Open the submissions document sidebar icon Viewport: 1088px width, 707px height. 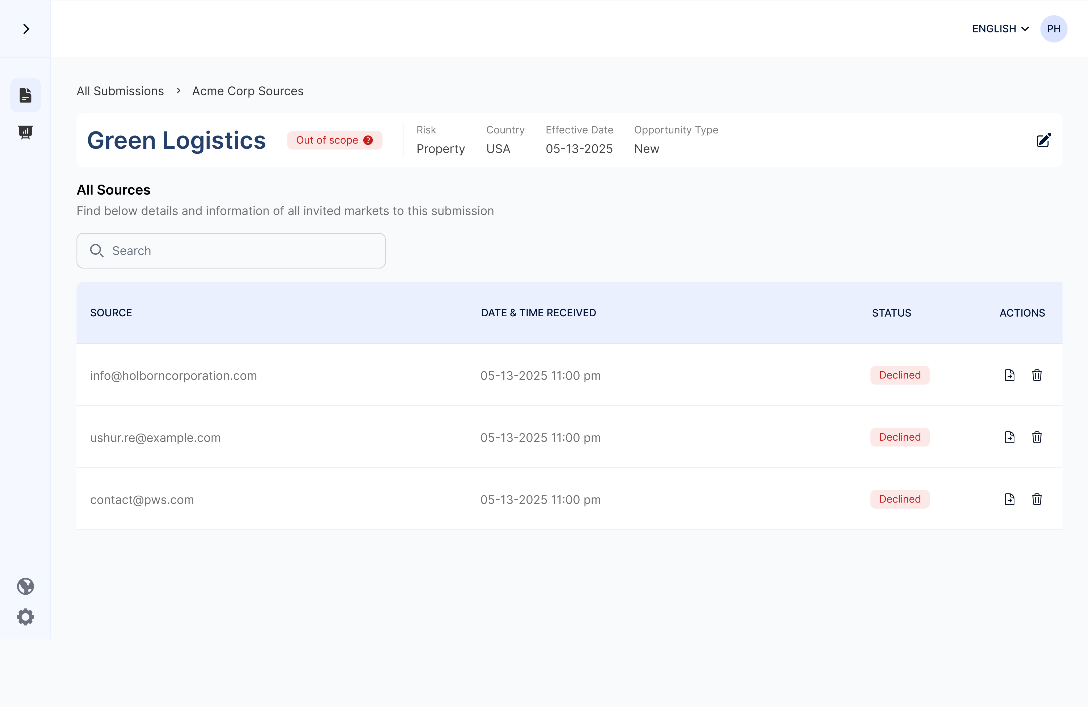[x=25, y=95]
